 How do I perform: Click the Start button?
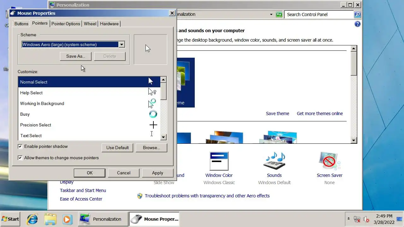pos(10,219)
